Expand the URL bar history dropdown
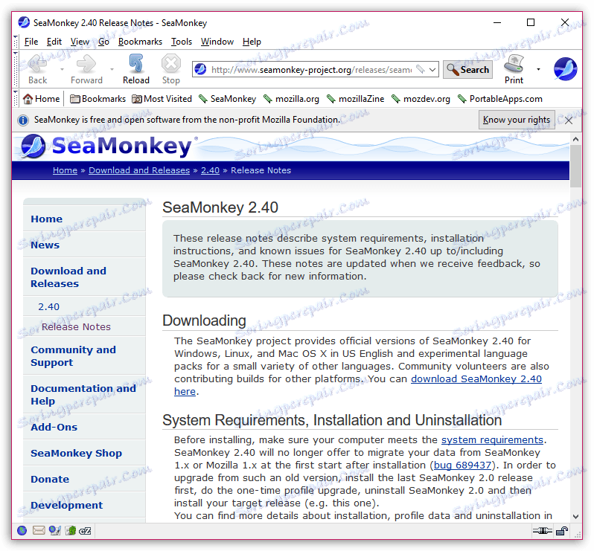594x551 pixels. tap(432, 70)
